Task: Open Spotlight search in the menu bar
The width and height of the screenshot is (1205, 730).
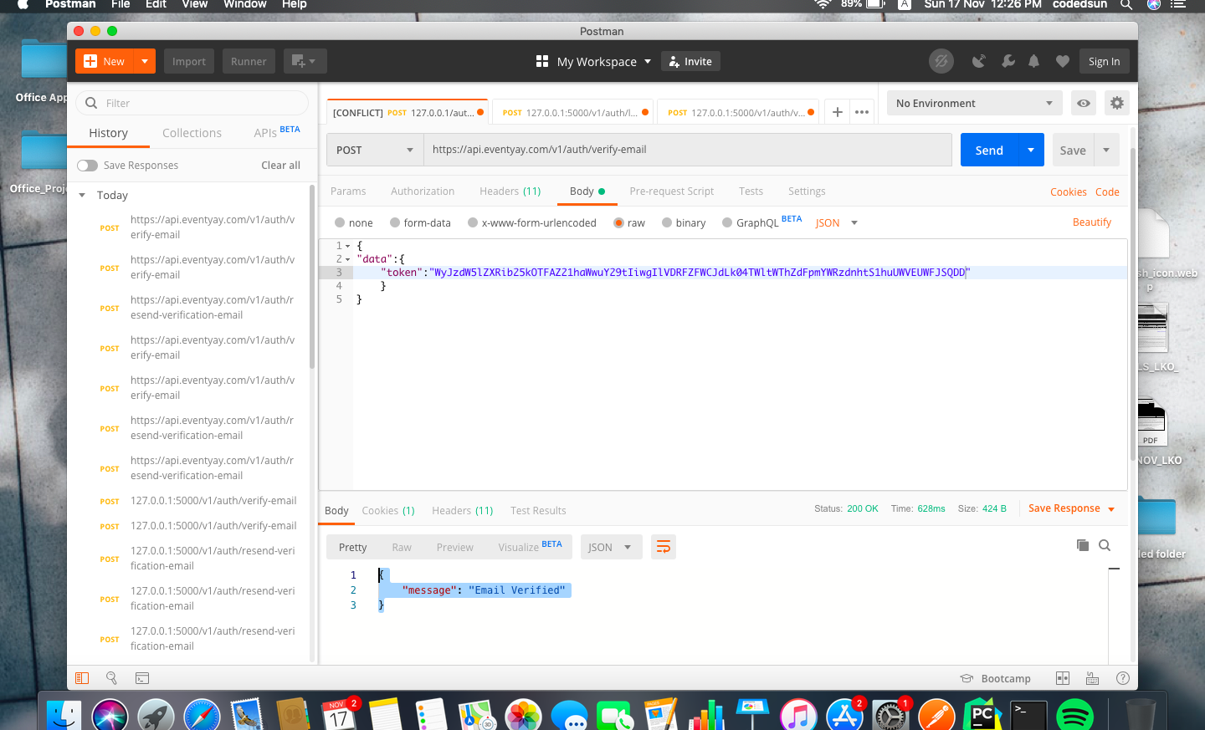Action: point(1126,4)
